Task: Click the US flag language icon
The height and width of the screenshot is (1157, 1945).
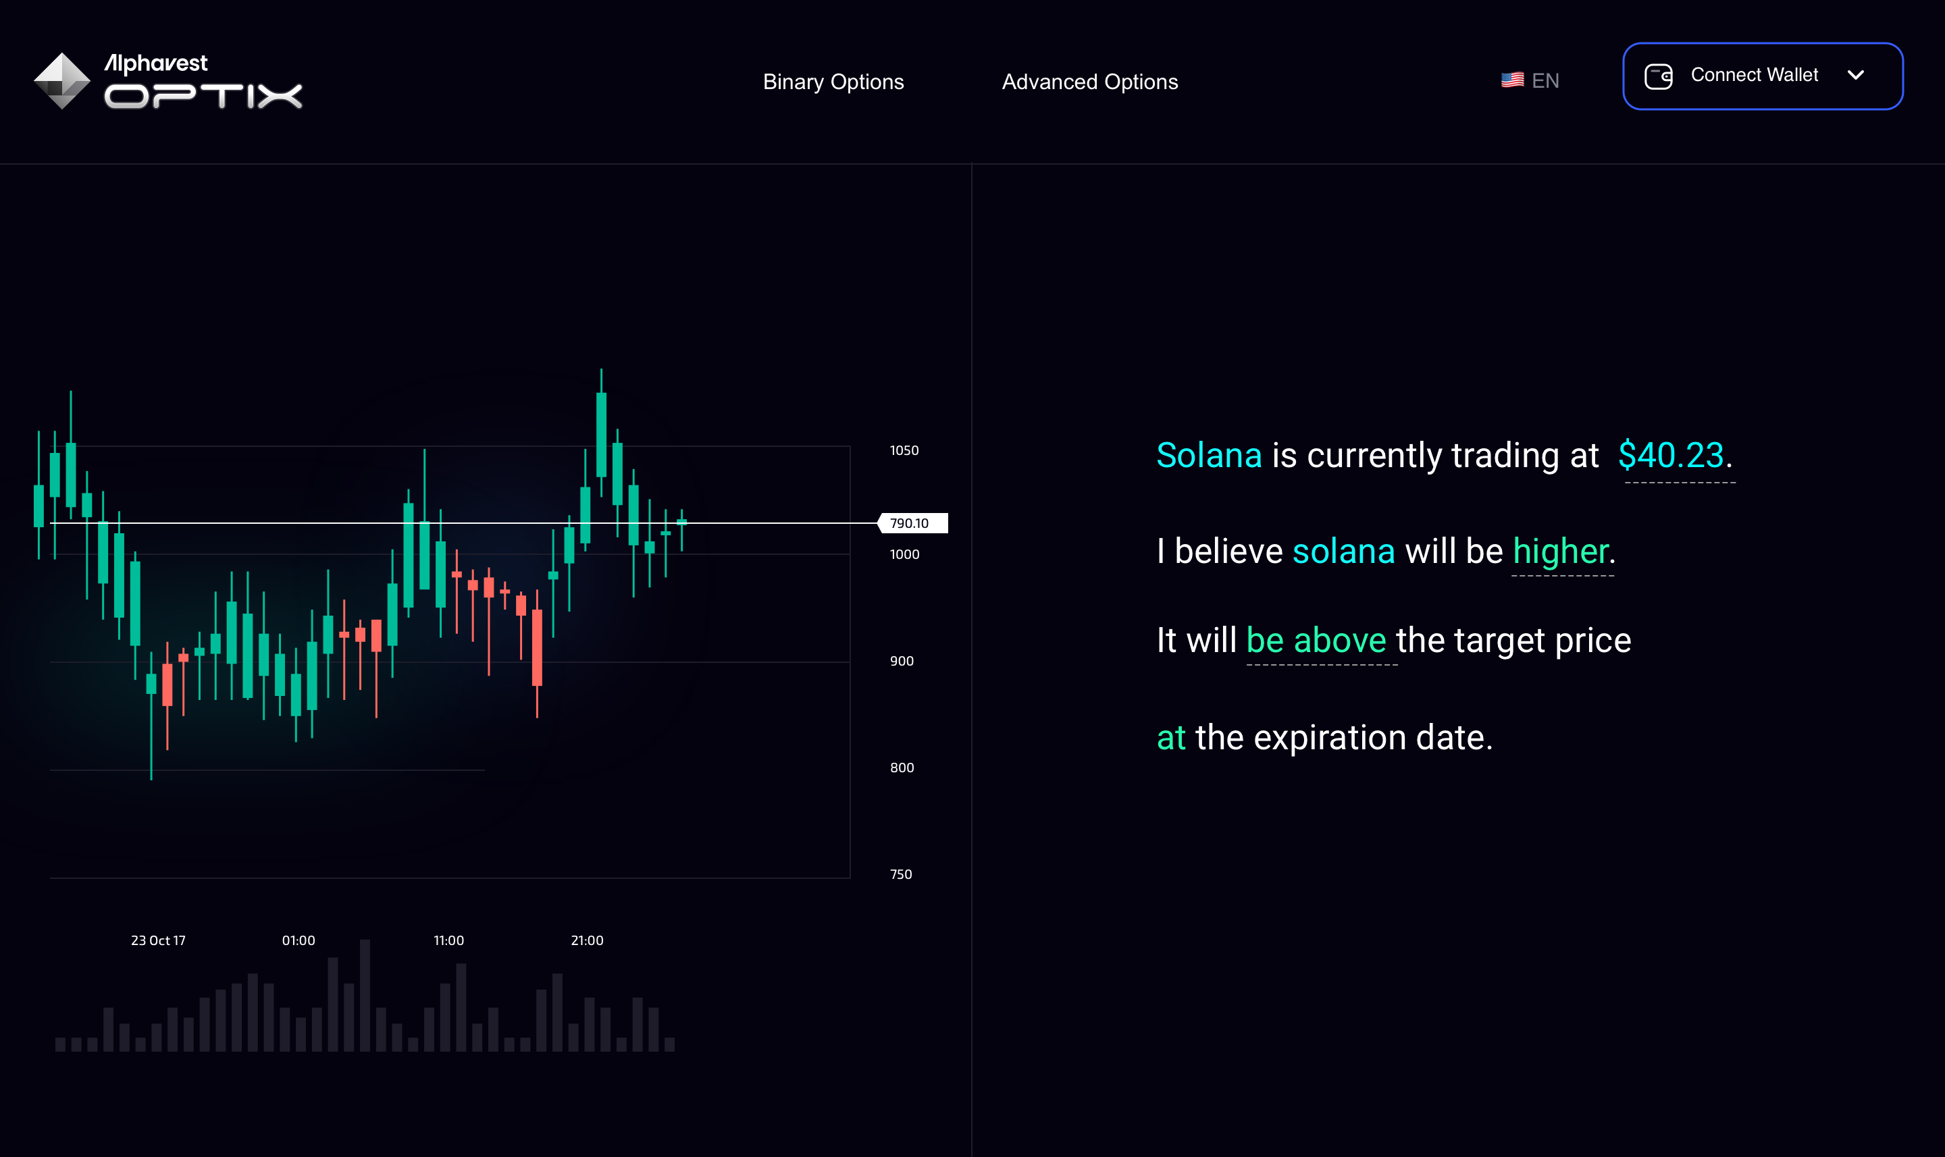Action: tap(1511, 80)
